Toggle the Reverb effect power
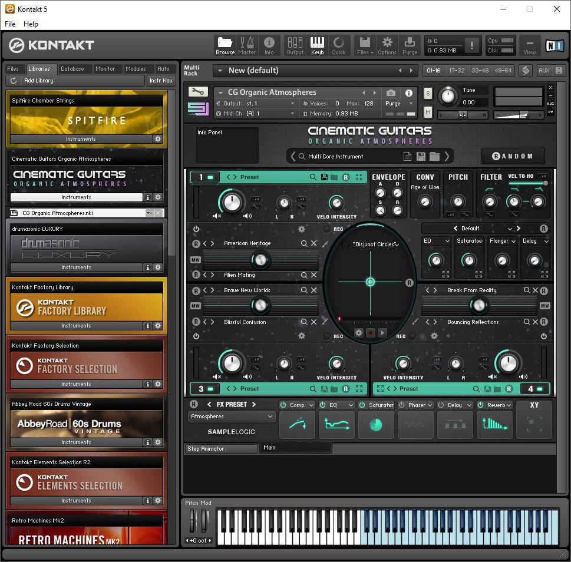The height and width of the screenshot is (562, 571). pyautogui.click(x=481, y=405)
